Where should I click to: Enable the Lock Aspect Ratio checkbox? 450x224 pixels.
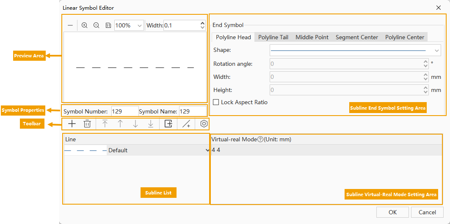216,102
